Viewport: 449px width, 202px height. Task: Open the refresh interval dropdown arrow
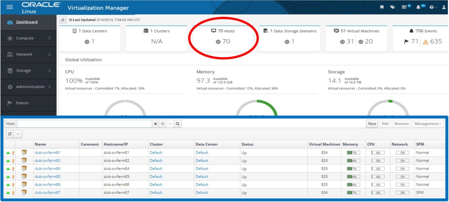pyautogui.click(x=18, y=134)
